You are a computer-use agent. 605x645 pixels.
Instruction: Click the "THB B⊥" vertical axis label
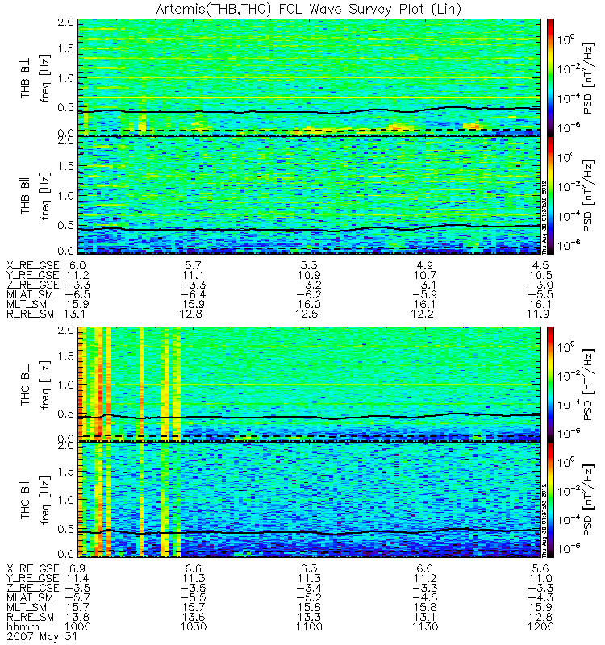pos(26,80)
